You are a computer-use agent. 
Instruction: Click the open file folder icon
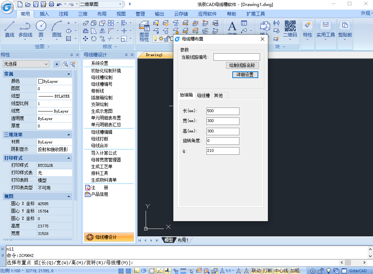pos(28,4)
